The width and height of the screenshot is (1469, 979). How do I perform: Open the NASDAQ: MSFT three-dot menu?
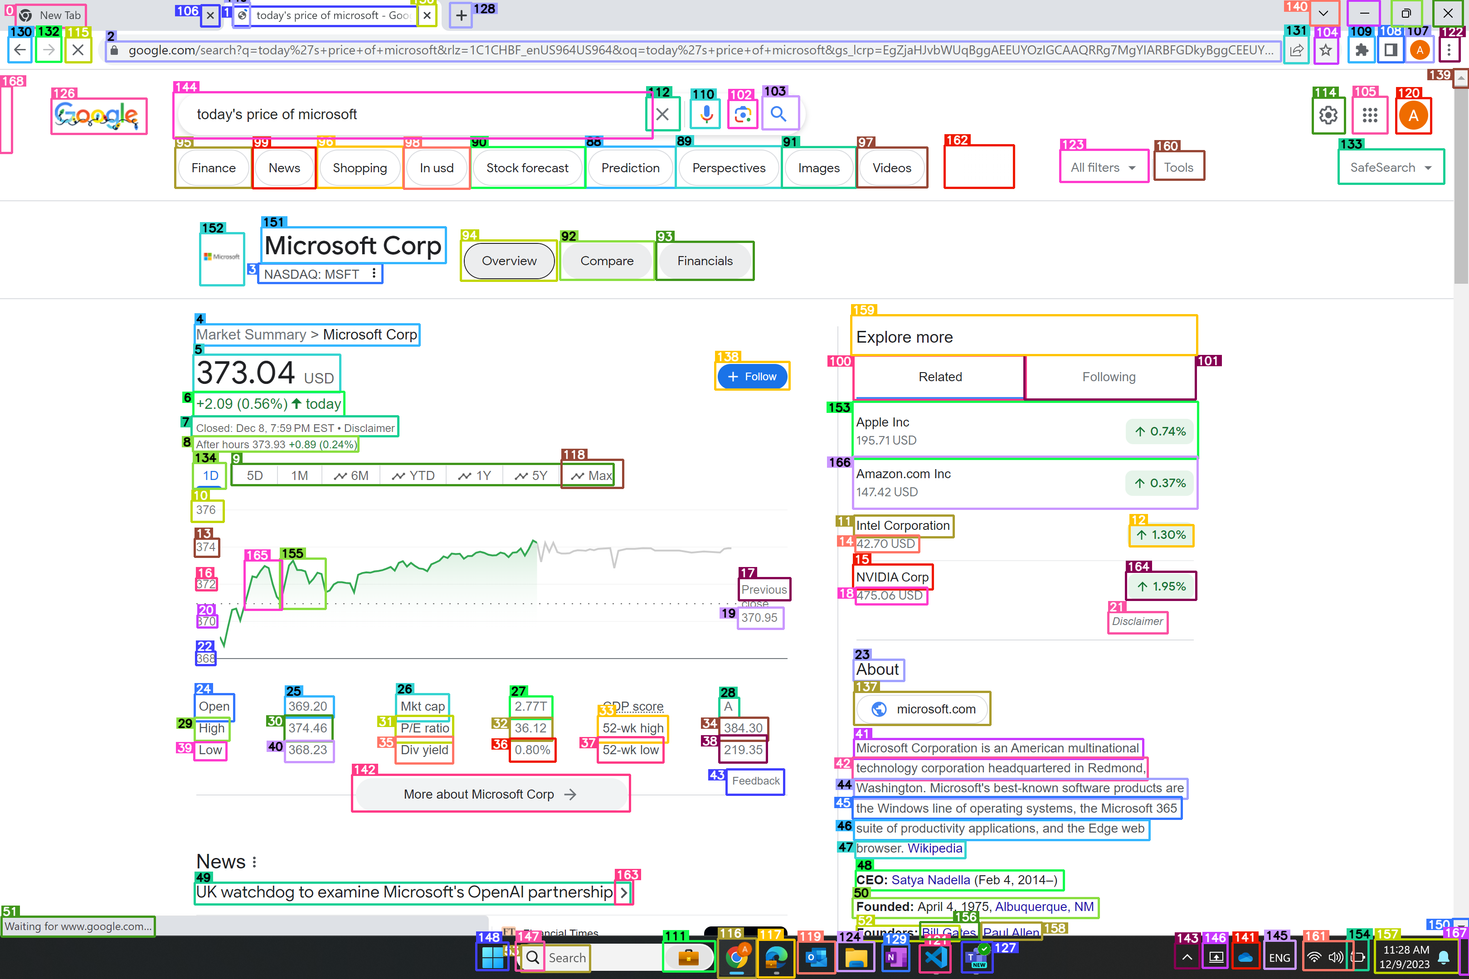click(374, 273)
